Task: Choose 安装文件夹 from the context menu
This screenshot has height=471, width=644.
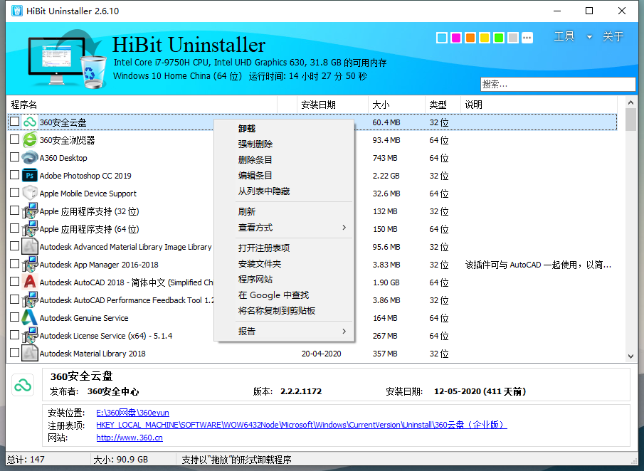Action: pyautogui.click(x=284, y=264)
